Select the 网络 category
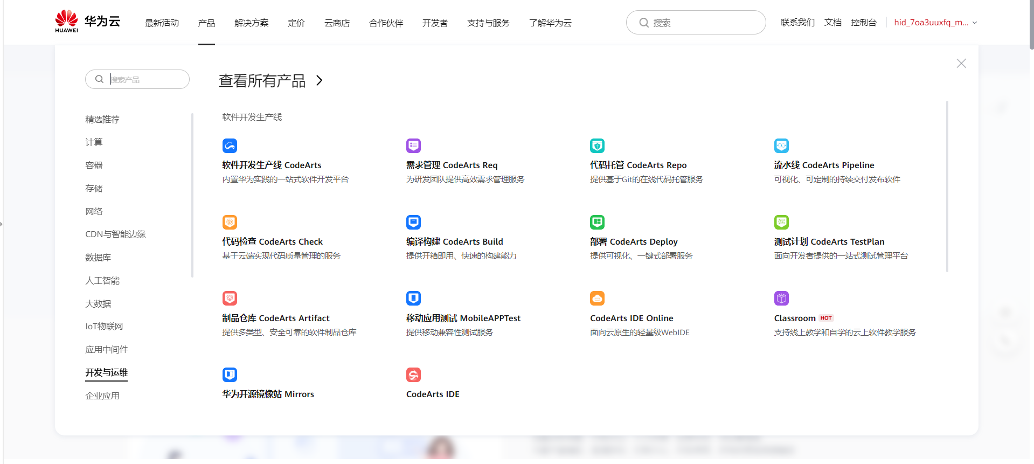The height and width of the screenshot is (464, 1034). 94,211
